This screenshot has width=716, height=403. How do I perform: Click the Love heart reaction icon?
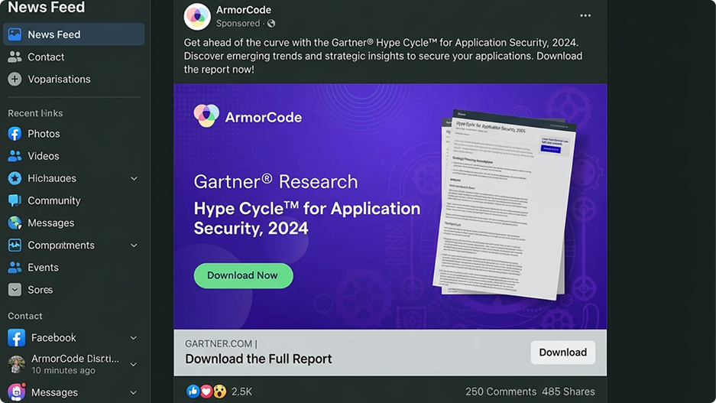coord(206,391)
